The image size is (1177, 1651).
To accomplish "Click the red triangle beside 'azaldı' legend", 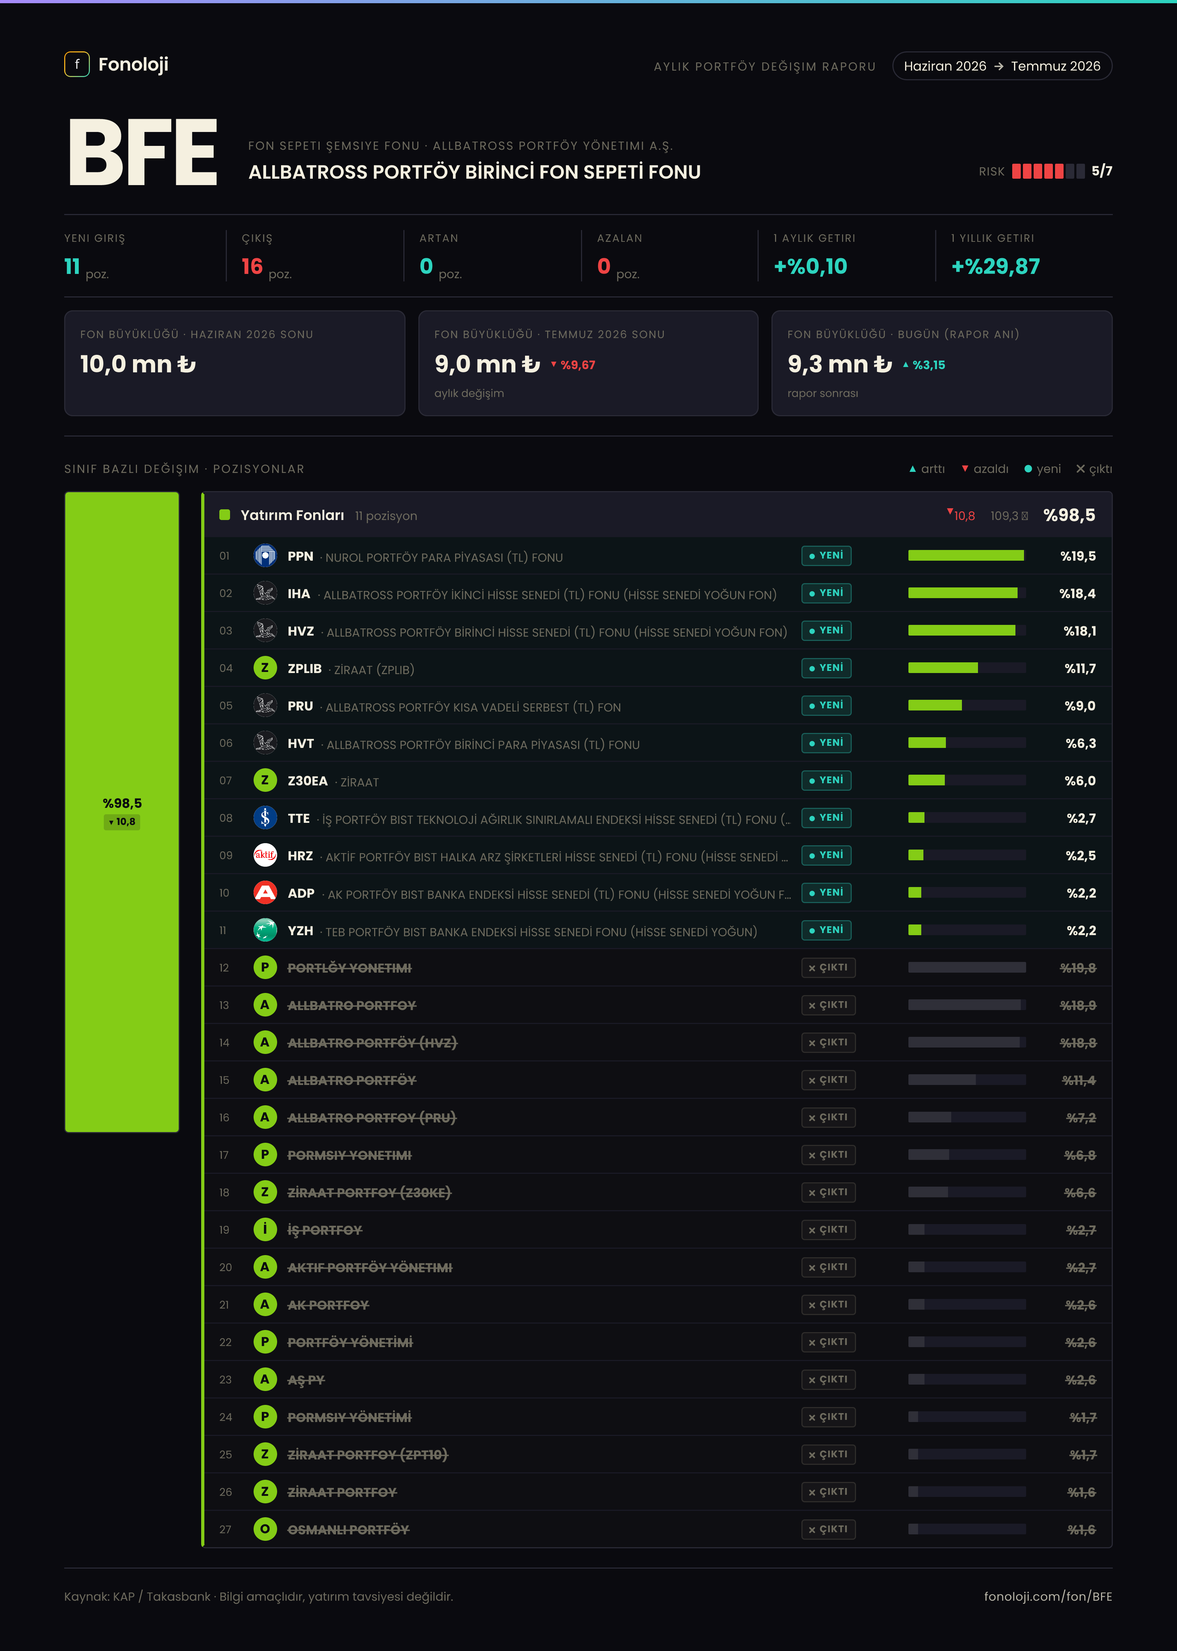I will (x=965, y=470).
